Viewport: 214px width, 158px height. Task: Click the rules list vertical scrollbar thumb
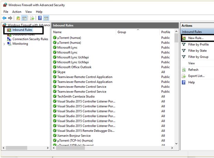[x=176, y=38]
